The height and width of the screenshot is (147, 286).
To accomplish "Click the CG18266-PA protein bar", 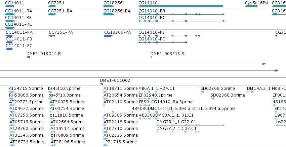I will tap(108, 36).
